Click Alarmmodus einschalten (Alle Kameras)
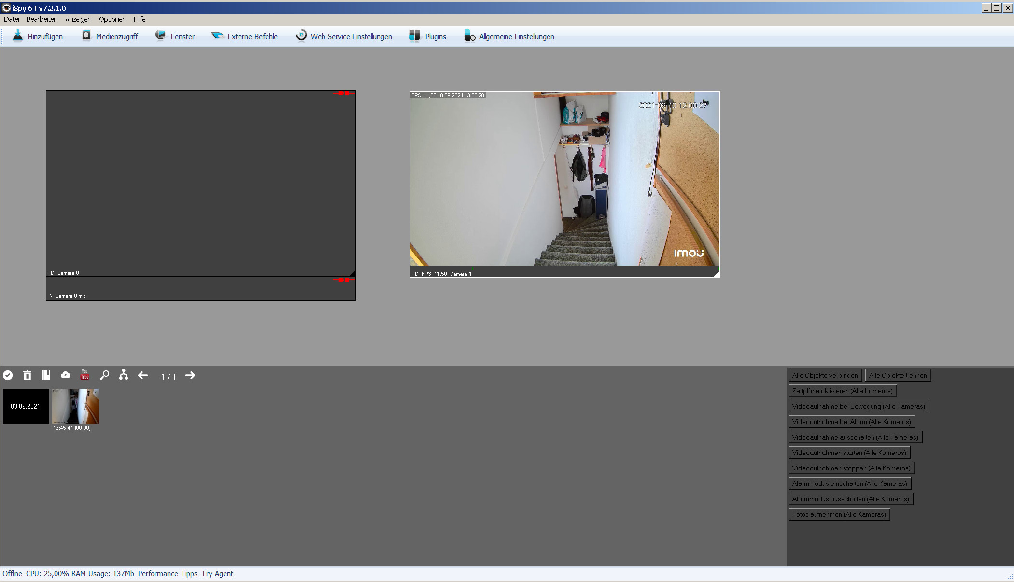 (849, 483)
